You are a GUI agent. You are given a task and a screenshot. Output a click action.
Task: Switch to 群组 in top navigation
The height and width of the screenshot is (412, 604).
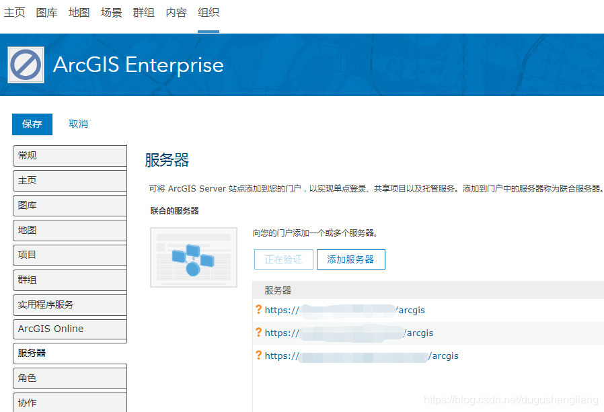tap(144, 13)
